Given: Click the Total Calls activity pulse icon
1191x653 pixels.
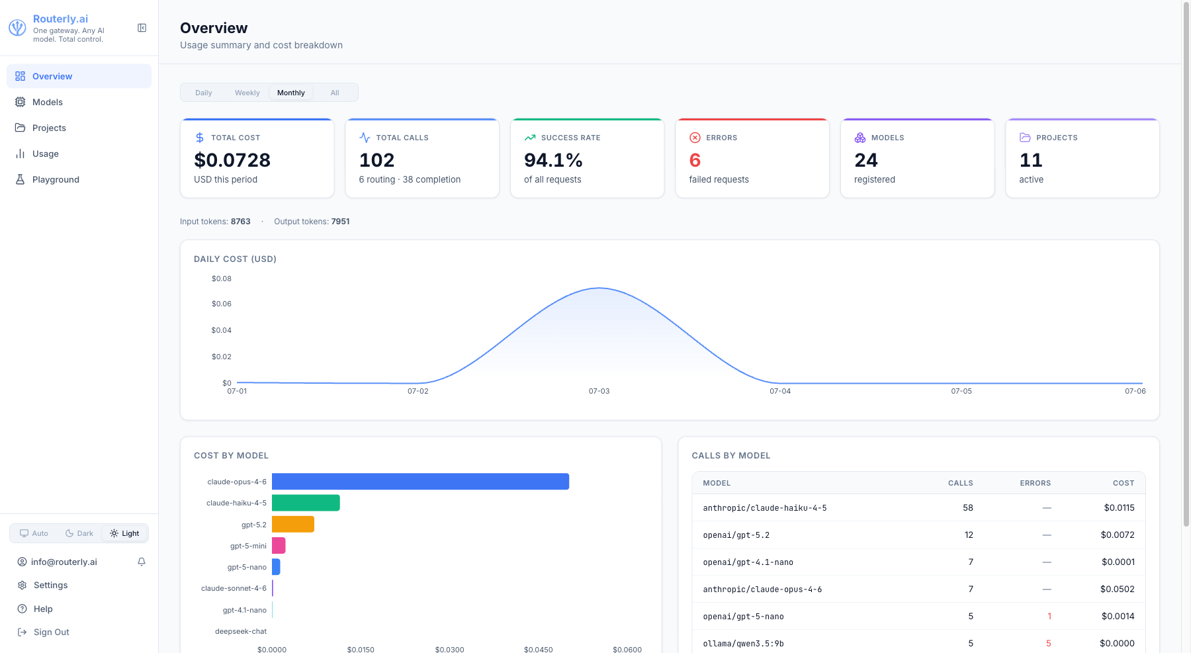Looking at the screenshot, I should click(x=365, y=138).
